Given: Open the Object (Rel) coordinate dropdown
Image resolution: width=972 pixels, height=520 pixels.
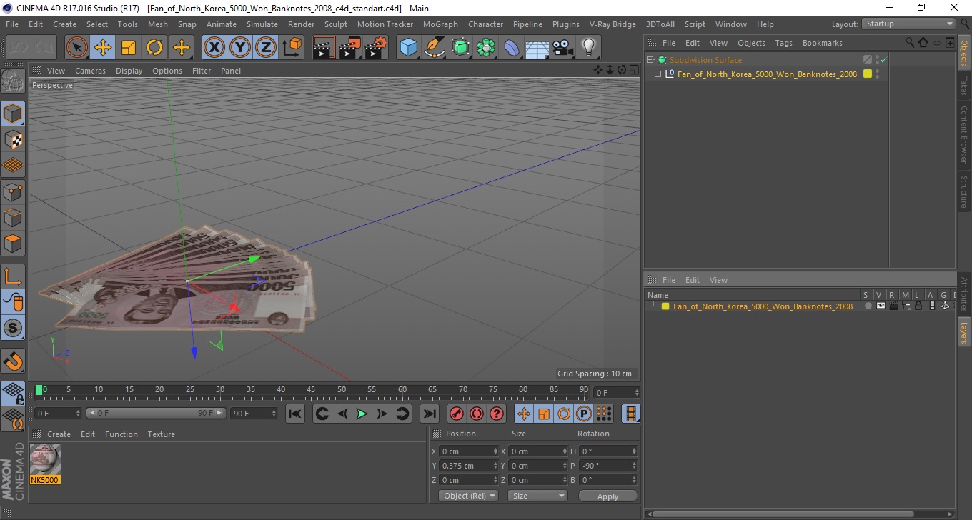Looking at the screenshot, I should tap(468, 496).
